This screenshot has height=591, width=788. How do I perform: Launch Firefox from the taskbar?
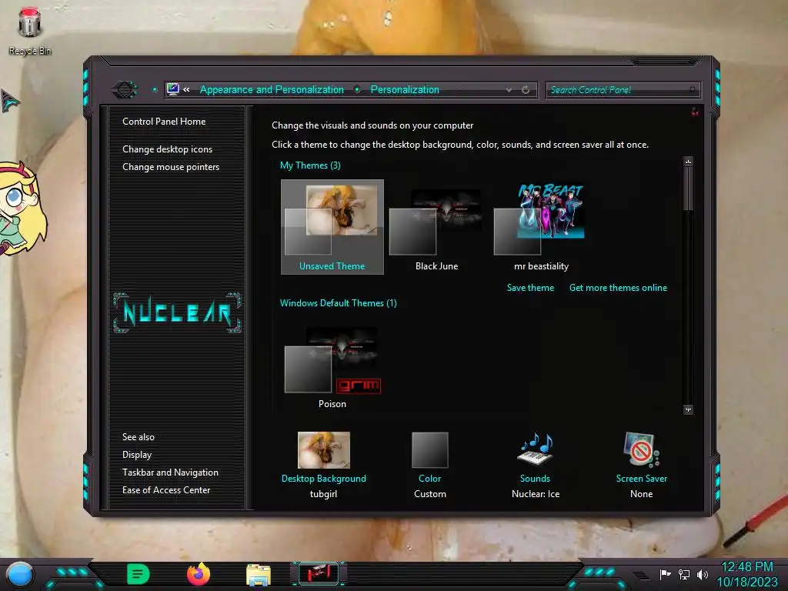pos(199,574)
